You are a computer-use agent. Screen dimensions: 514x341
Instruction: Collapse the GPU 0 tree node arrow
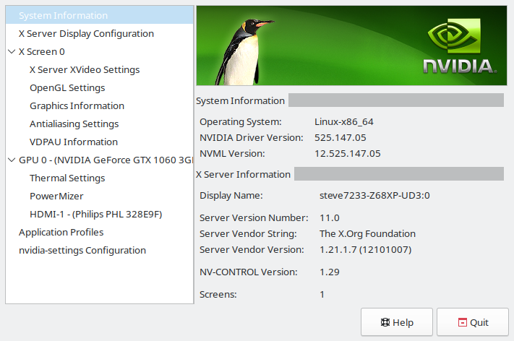click(x=12, y=160)
